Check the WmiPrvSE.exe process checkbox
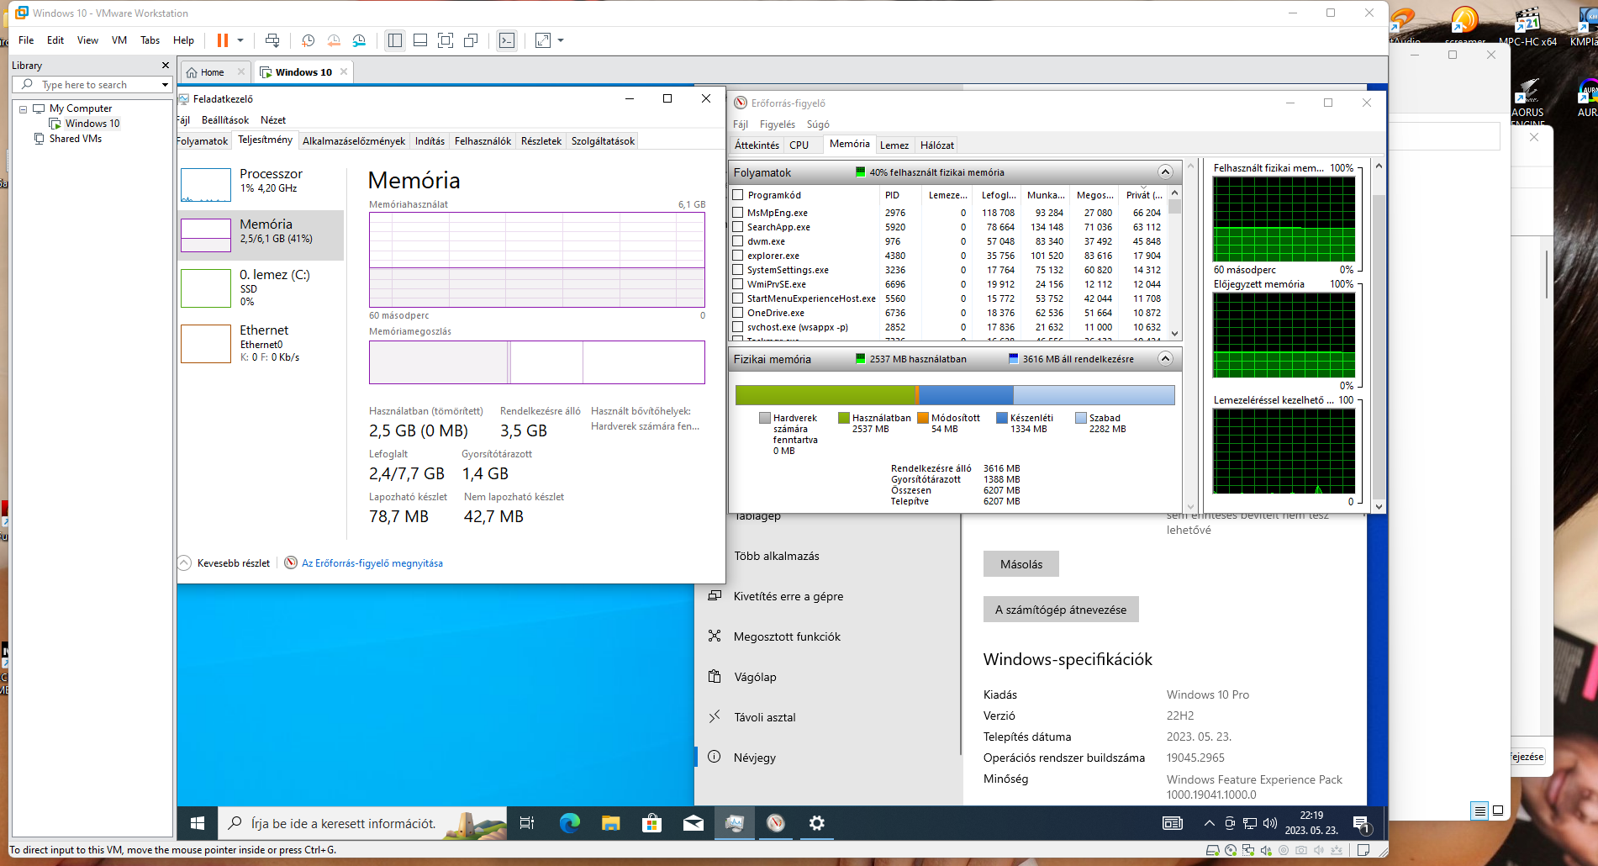The width and height of the screenshot is (1598, 866). point(738,284)
